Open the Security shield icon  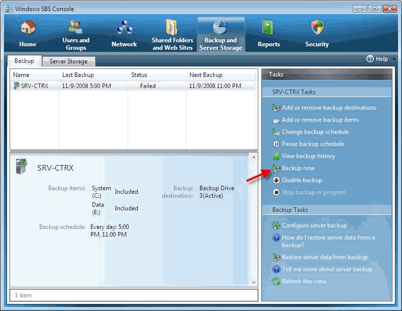(318, 27)
